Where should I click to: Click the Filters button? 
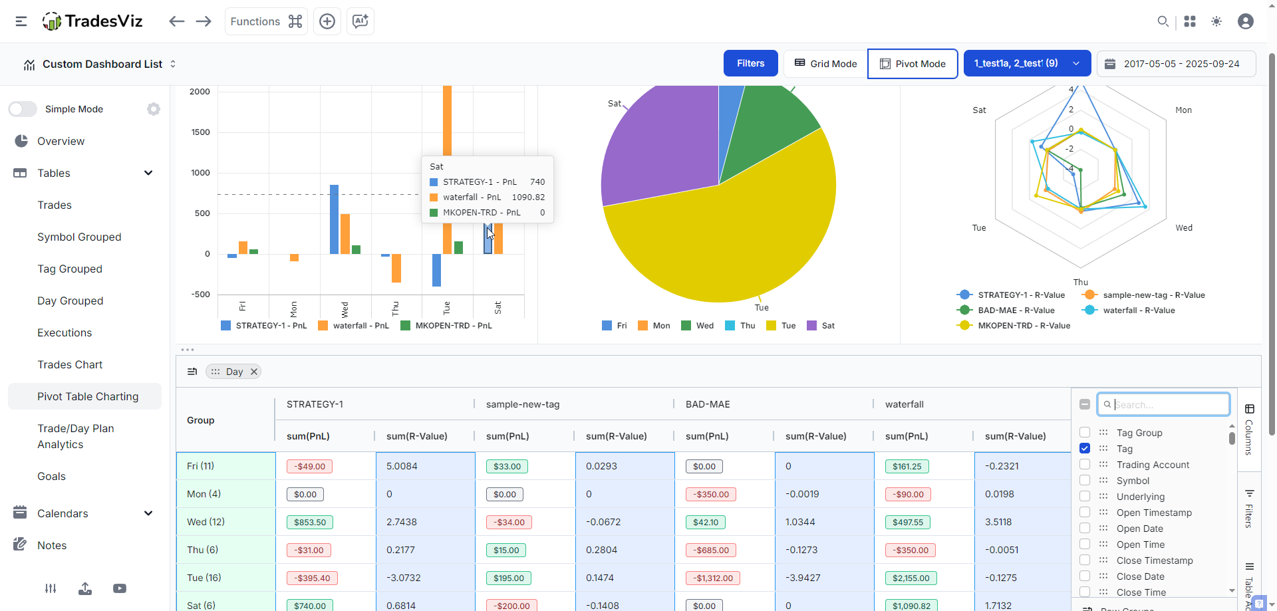point(750,64)
